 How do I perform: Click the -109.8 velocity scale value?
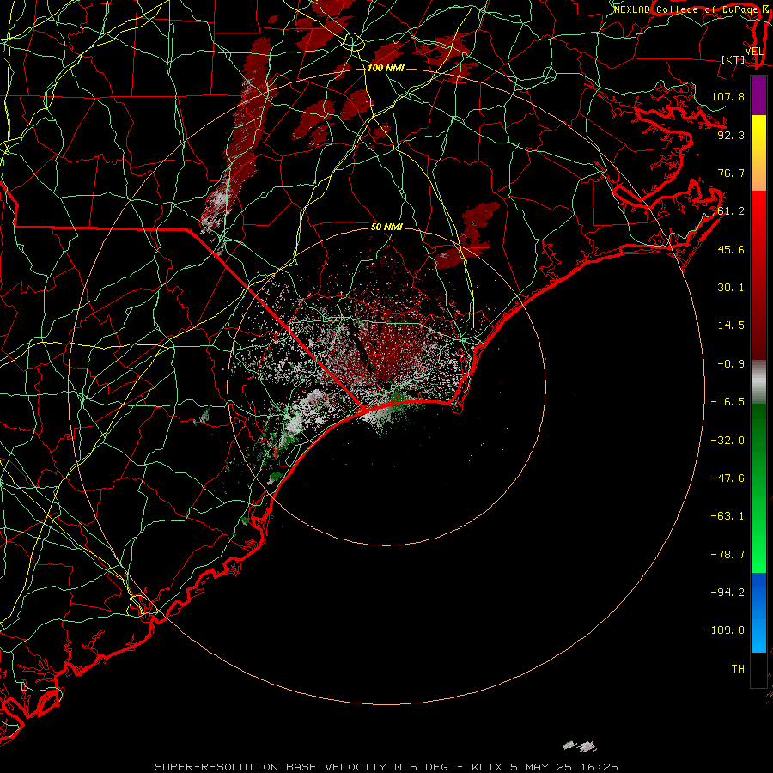click(724, 630)
